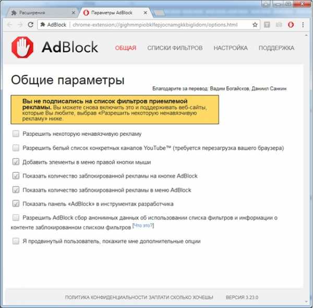Viewport: 313px width, 308px height.
Task: Open ПОЛИТИКА КОНФИДЕНЦИАЛЬНОСТИ link in footer
Action: coord(106,298)
